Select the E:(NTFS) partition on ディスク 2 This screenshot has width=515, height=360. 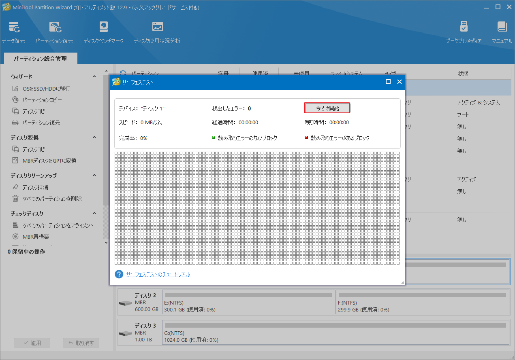pyautogui.click(x=249, y=302)
